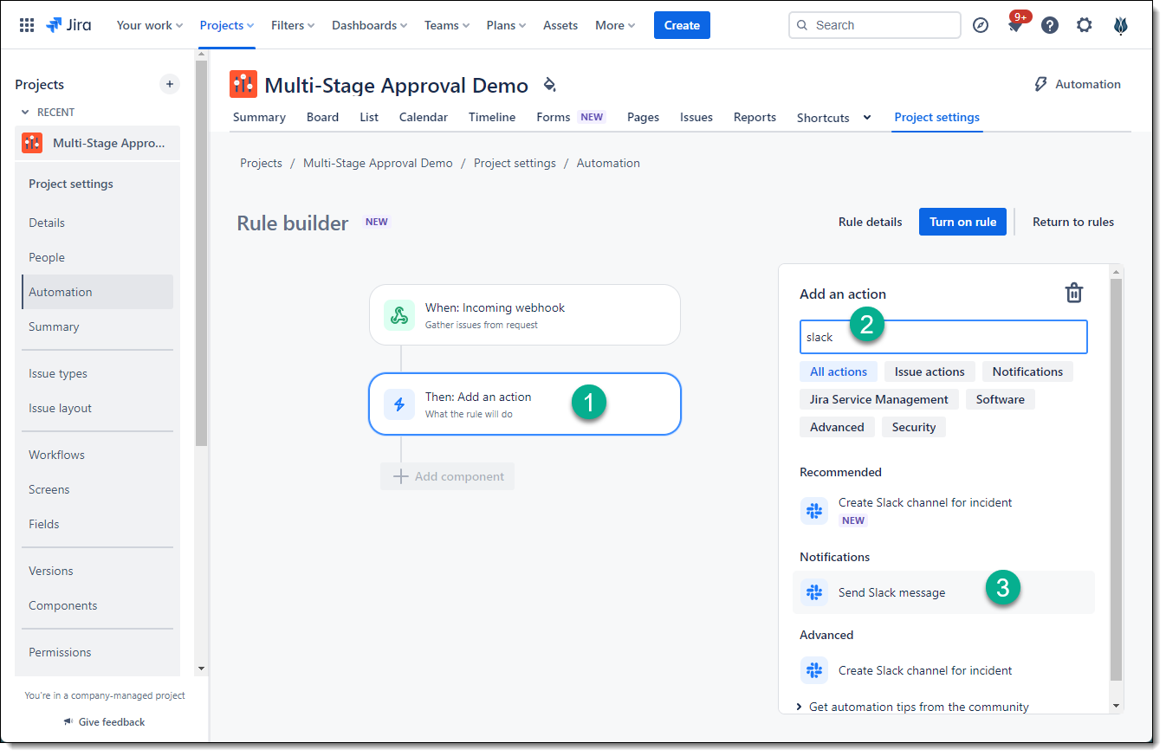Filter by Issue actions category

(x=929, y=372)
